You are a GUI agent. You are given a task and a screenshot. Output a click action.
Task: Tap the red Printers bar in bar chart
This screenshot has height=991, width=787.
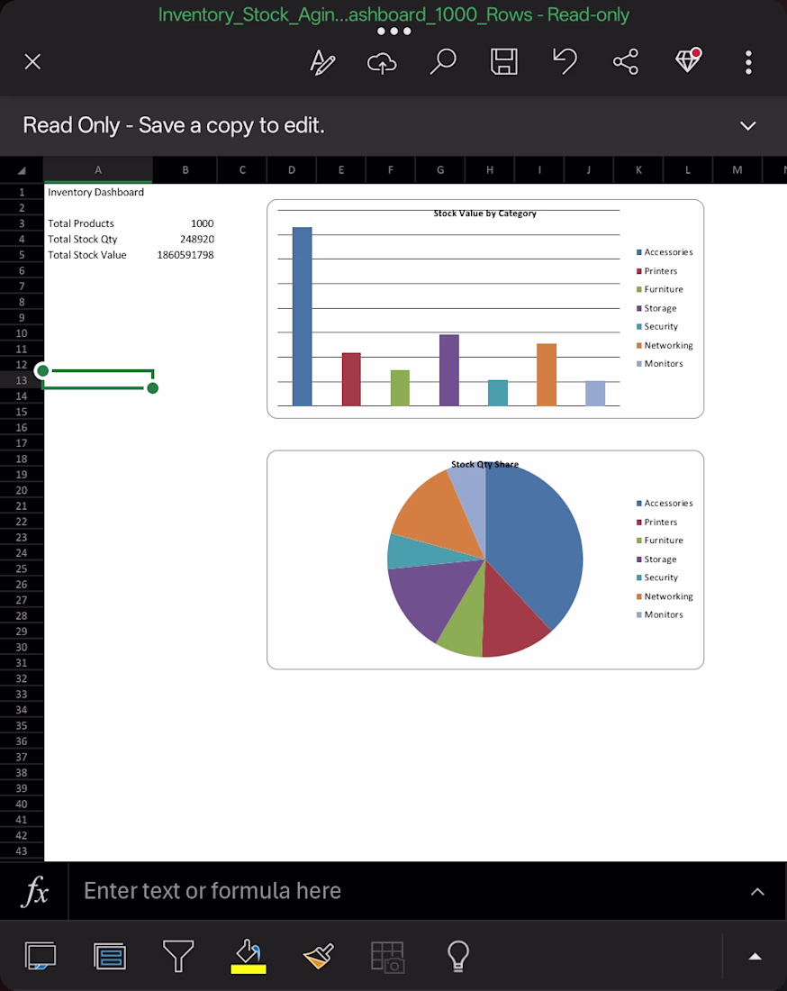351,379
